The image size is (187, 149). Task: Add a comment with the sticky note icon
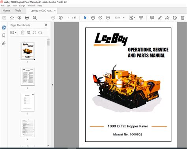coord(152,18)
